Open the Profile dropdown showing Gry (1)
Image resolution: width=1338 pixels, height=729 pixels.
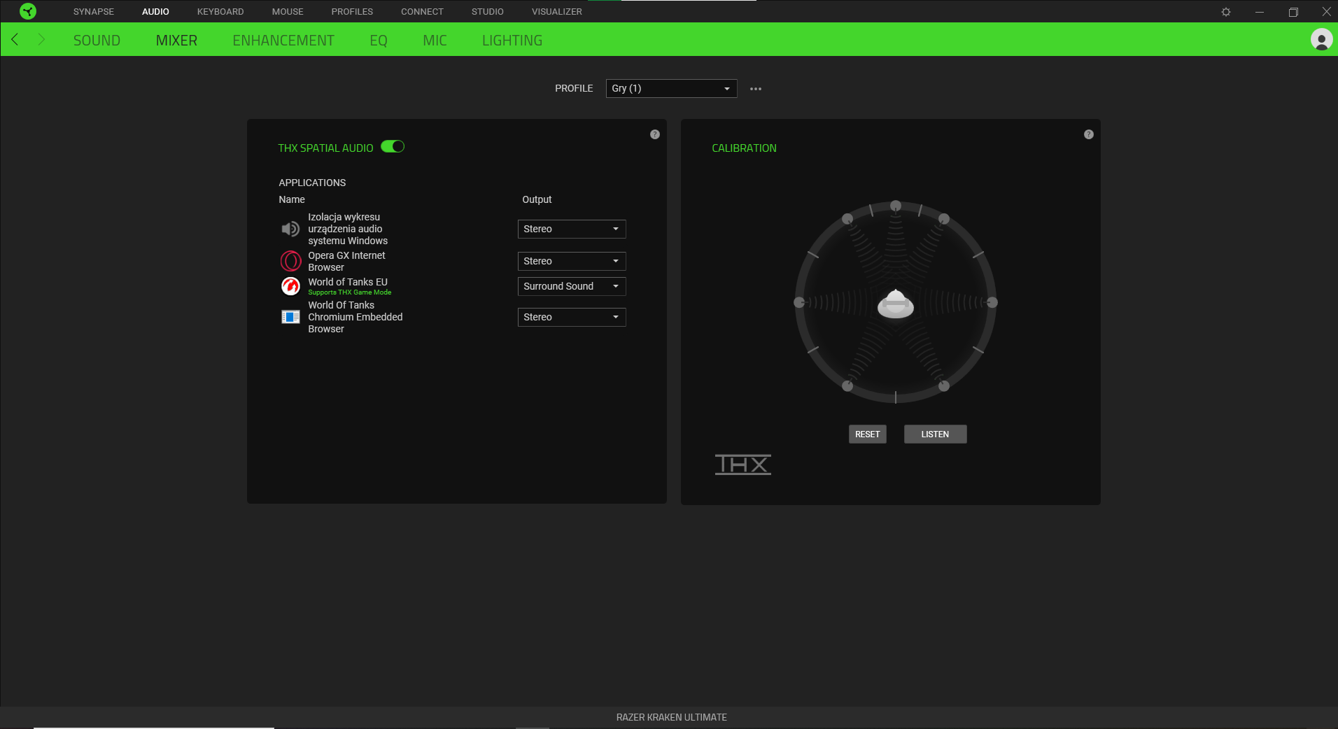click(671, 88)
